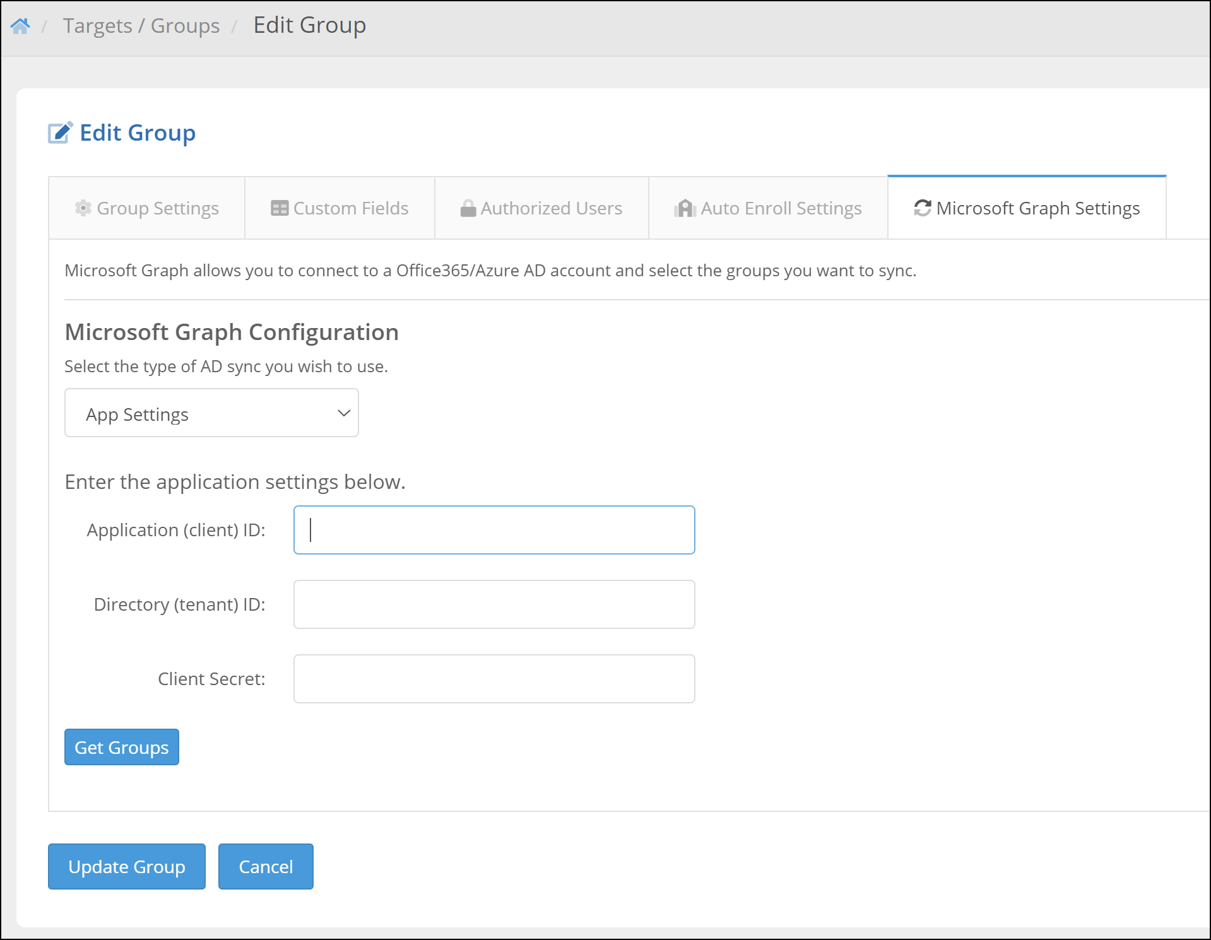Click the Edit Group breadcrumb title

[309, 25]
